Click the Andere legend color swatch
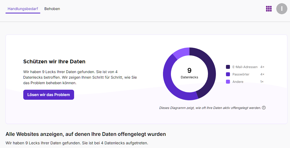The height and width of the screenshot is (148, 290). click(x=228, y=82)
